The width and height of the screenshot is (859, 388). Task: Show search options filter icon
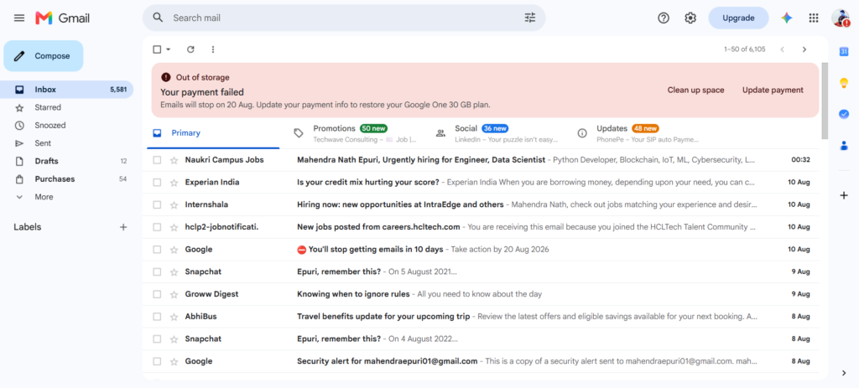click(530, 18)
